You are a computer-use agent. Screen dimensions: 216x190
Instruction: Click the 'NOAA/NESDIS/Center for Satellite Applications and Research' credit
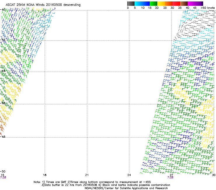point(126,188)
